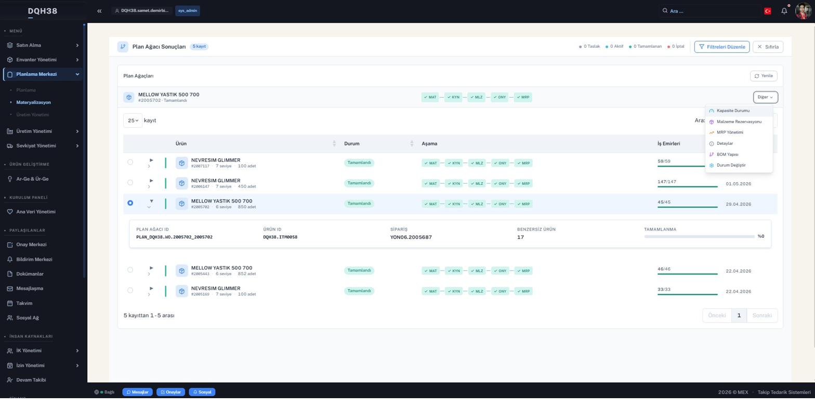Image resolution: width=815 pixels, height=407 pixels.
Task: Select radio button for NEVRESIM GLIMMER #2005169
Action: tap(130, 290)
